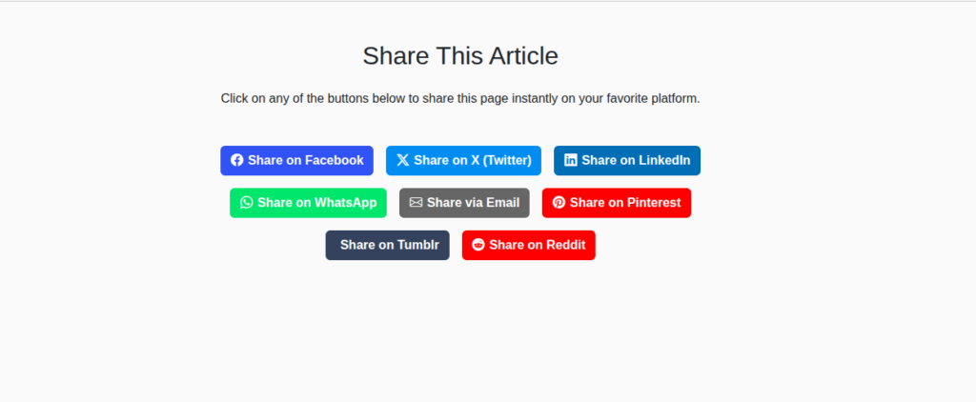Click the Facebook logo icon

click(x=237, y=160)
